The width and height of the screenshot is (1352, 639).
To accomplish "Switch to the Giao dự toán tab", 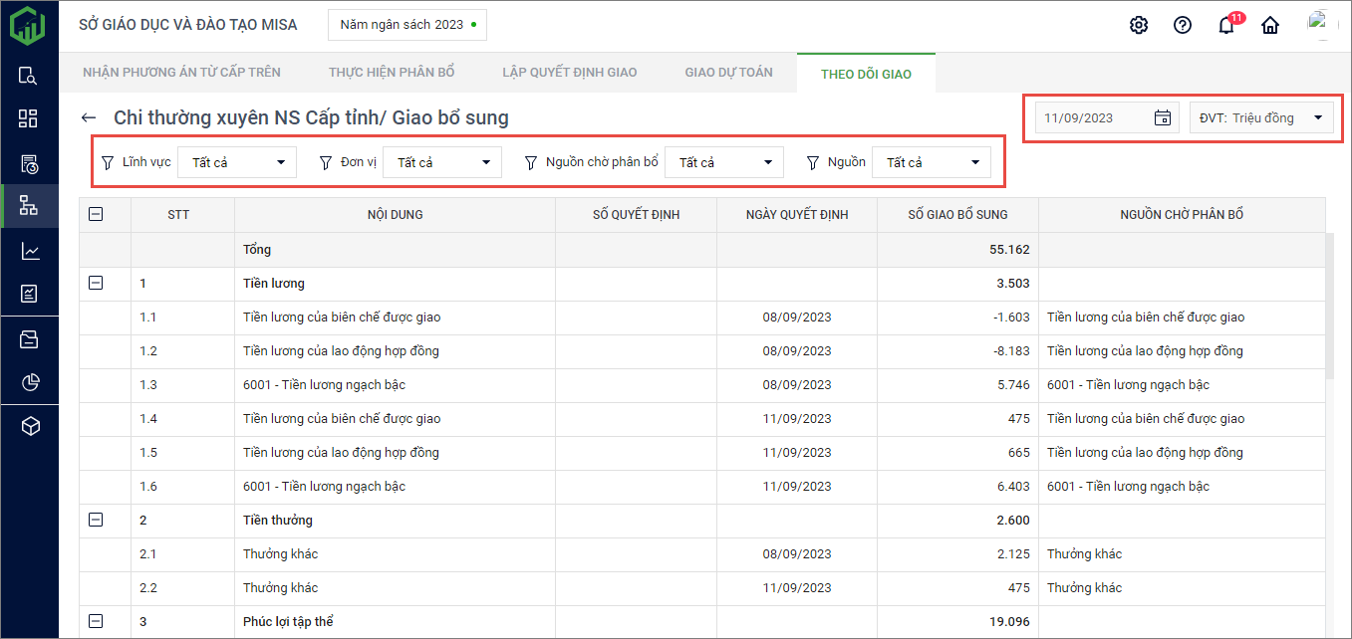I will (x=728, y=73).
